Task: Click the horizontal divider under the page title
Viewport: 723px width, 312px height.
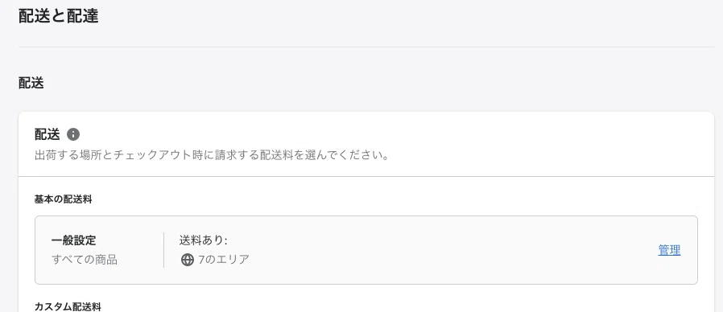Action: [x=366, y=47]
